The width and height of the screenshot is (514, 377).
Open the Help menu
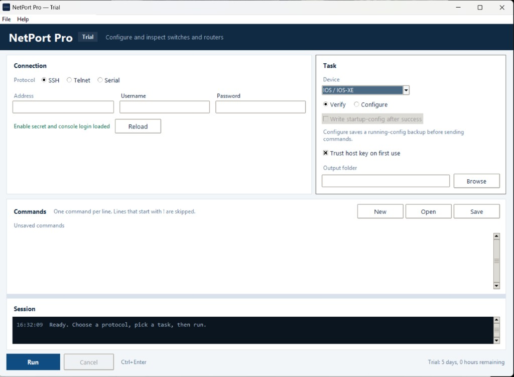pyautogui.click(x=23, y=19)
